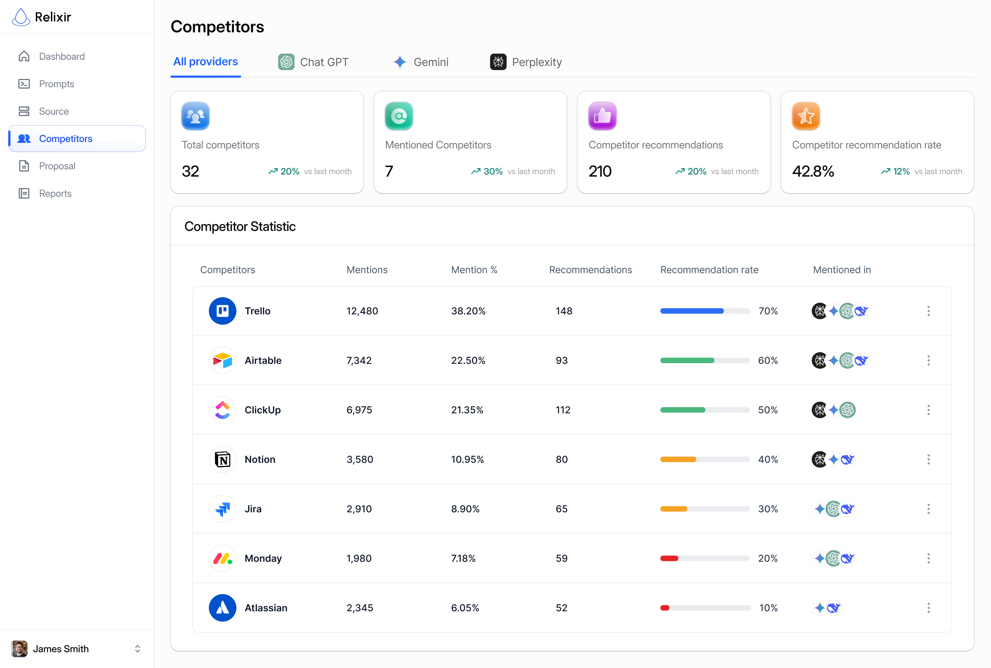
Task: Click the Jira logo icon
Action: (222, 509)
